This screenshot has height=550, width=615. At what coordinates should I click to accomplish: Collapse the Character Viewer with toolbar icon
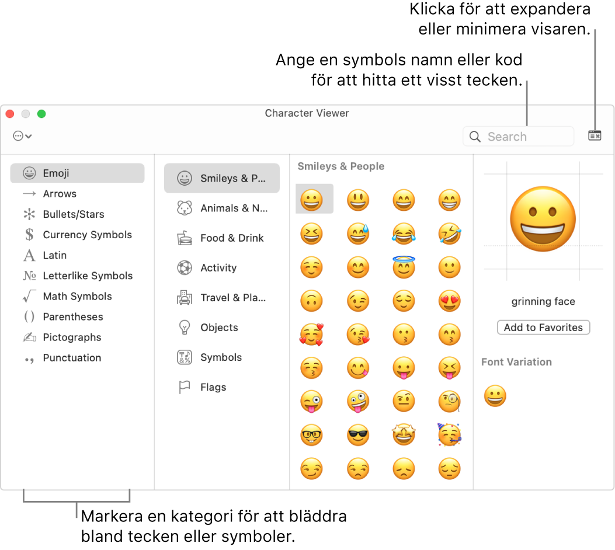pyautogui.click(x=595, y=135)
